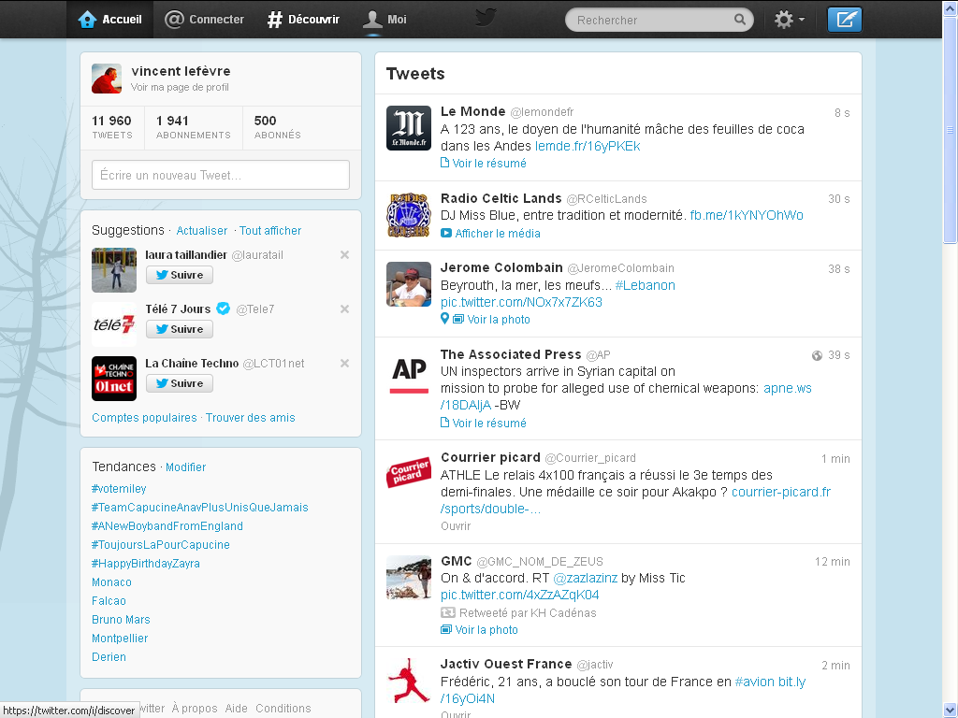Open the Connecter tab
This screenshot has width=958, height=718.
click(x=205, y=20)
